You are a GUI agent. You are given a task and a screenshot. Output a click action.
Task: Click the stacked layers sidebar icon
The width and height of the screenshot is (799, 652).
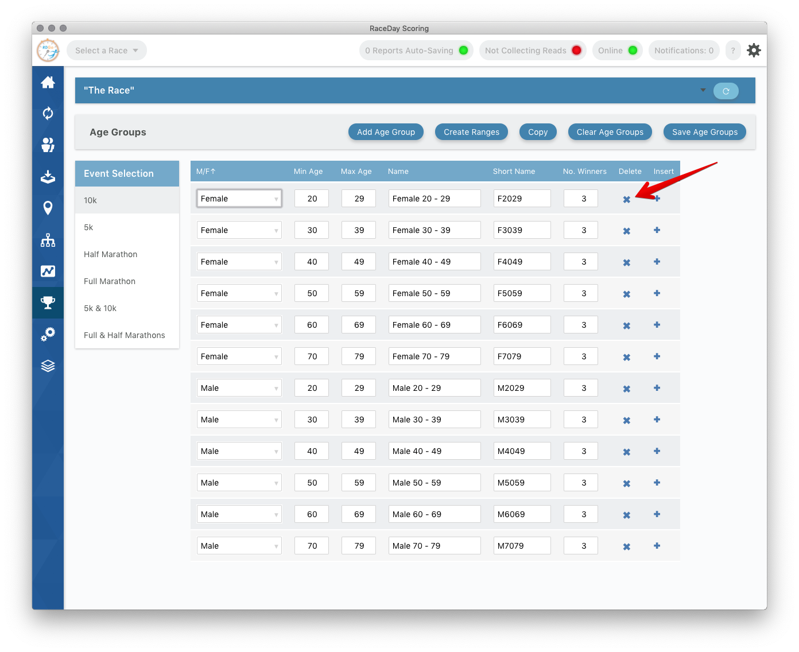(x=48, y=366)
